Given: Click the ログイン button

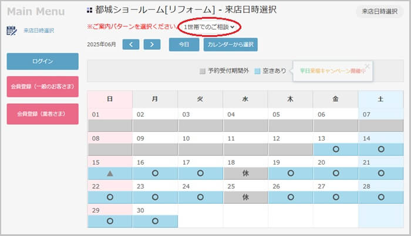Looking at the screenshot, I should pyautogui.click(x=42, y=61).
